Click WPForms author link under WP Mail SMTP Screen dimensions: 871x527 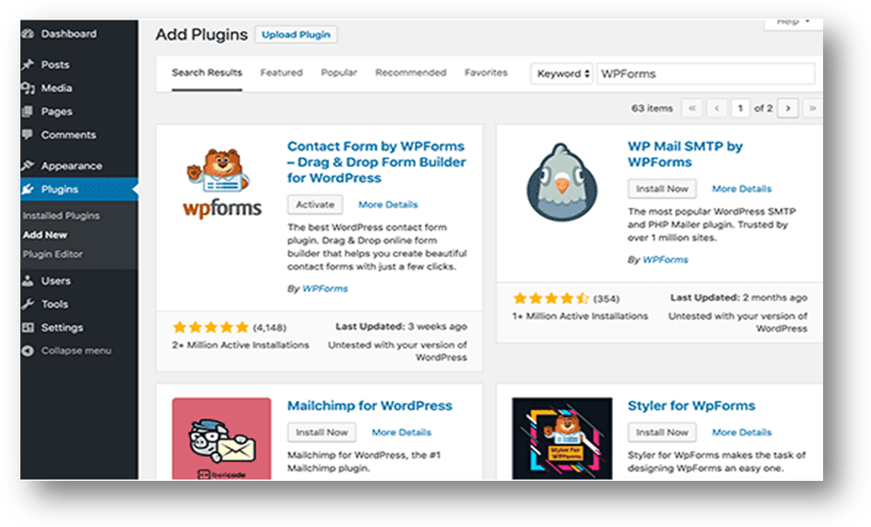pyautogui.click(x=665, y=260)
